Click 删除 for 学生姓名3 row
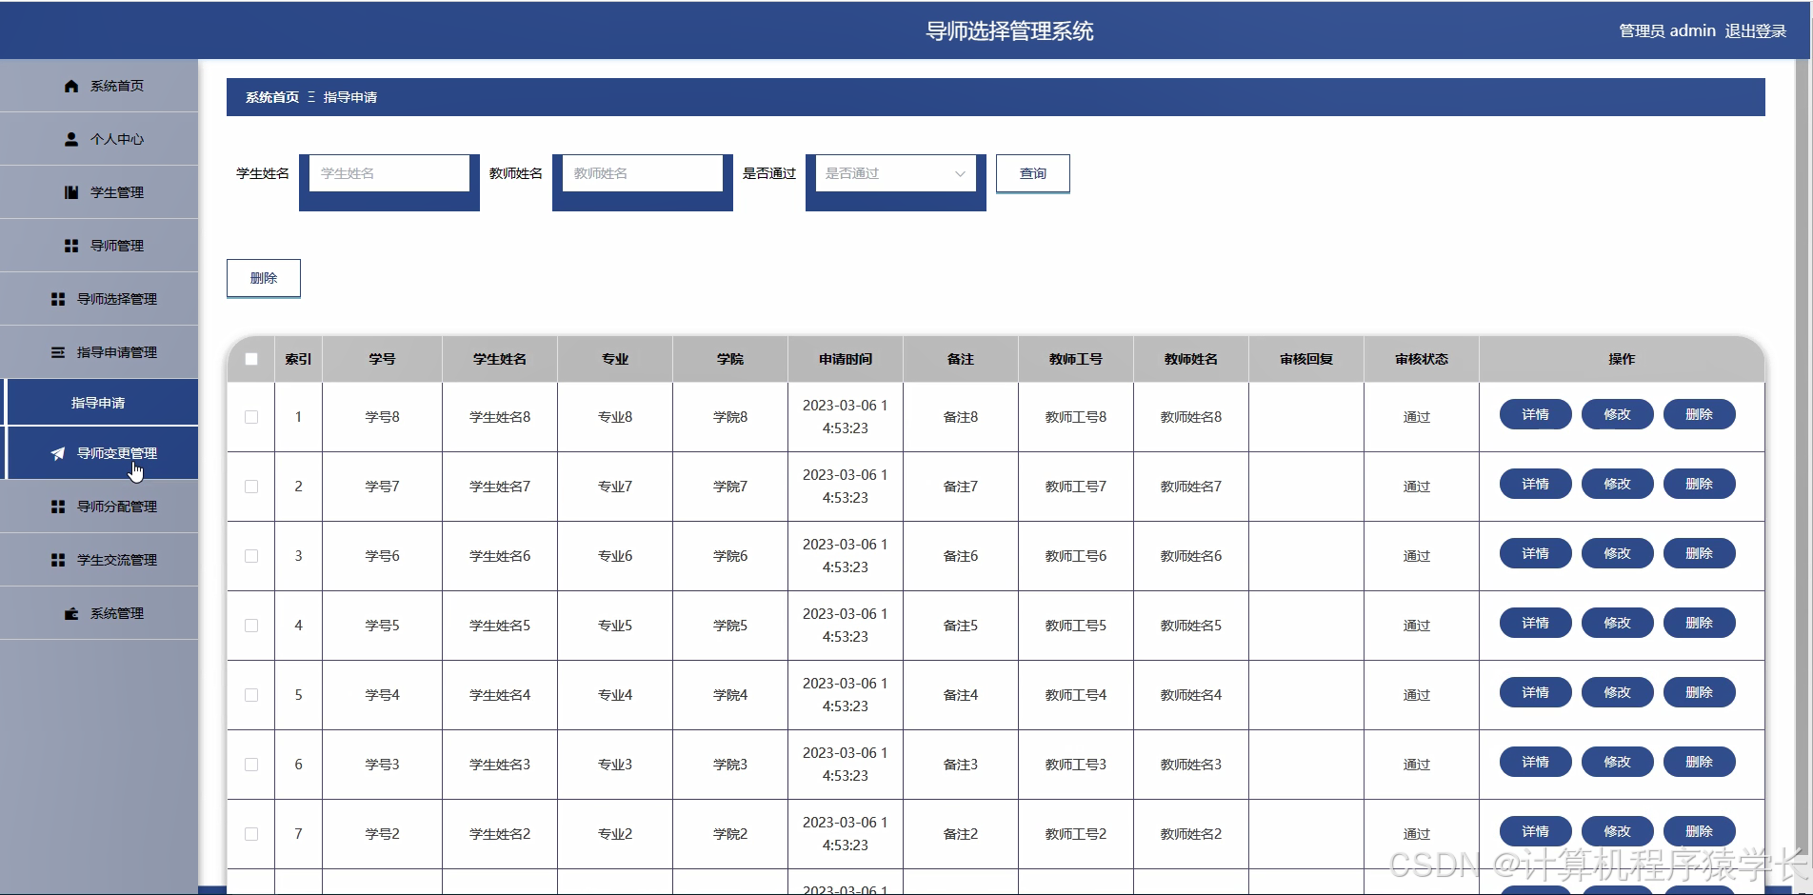This screenshot has height=895, width=1813. click(1700, 762)
